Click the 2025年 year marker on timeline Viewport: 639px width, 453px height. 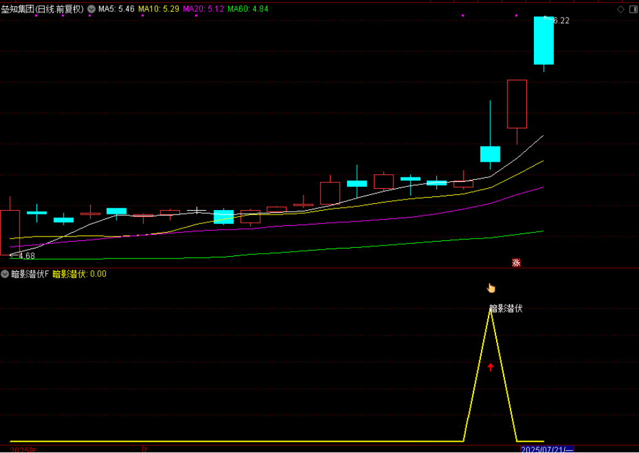(23, 449)
